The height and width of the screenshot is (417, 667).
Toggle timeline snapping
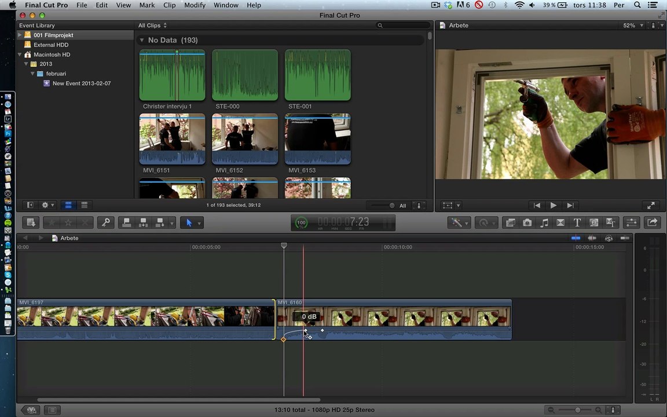625,238
